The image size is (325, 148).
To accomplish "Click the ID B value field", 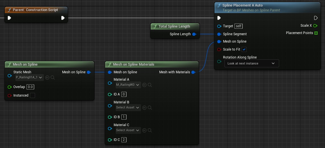I will [124, 117].
